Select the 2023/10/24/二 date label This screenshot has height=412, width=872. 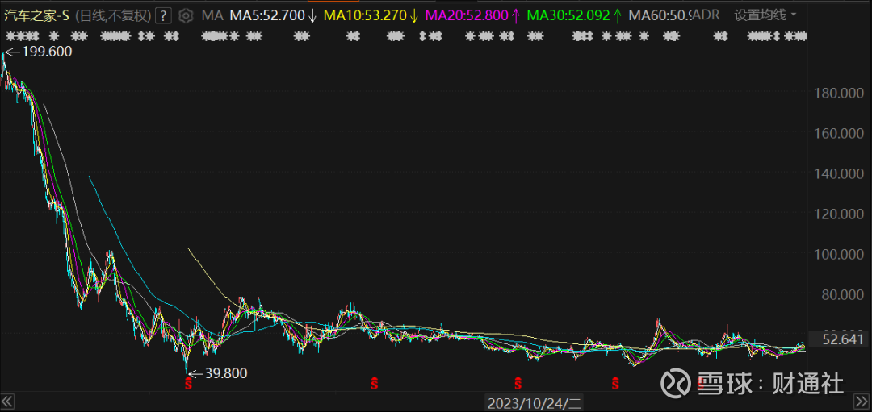point(535,402)
